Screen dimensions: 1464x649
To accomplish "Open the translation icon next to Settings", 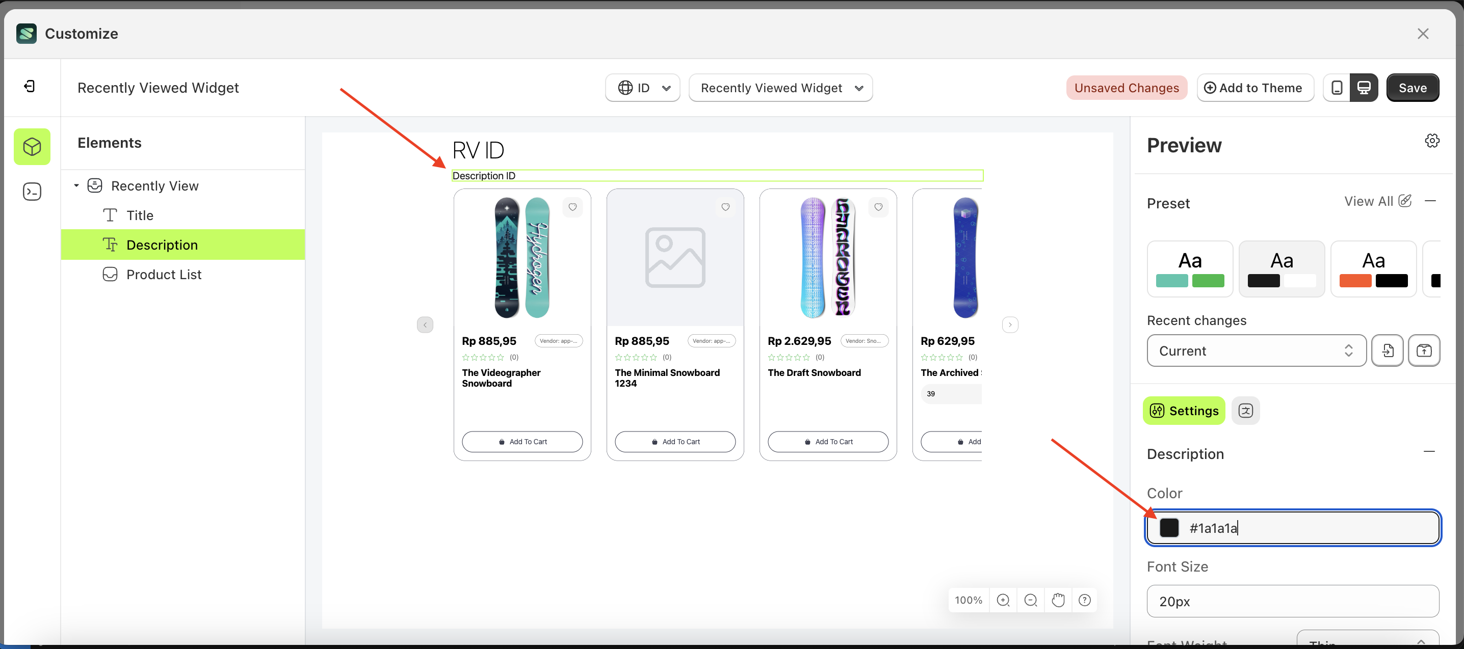I will click(1246, 410).
